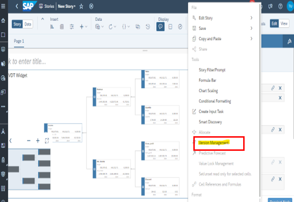Viewport: 294px width, 202px height.
Task: Insert a chart using the chart icon
Action: [52, 27]
